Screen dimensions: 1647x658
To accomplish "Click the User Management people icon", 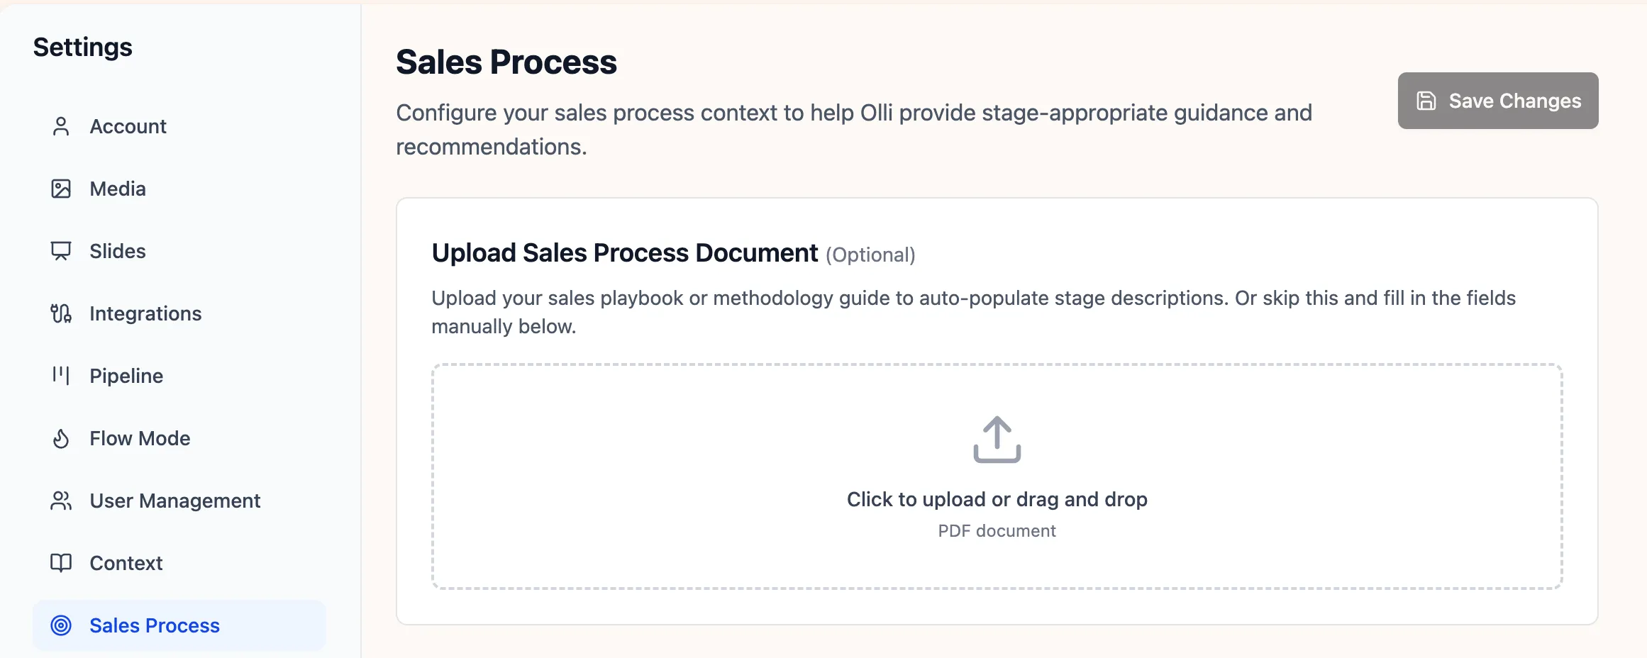I will point(61,501).
